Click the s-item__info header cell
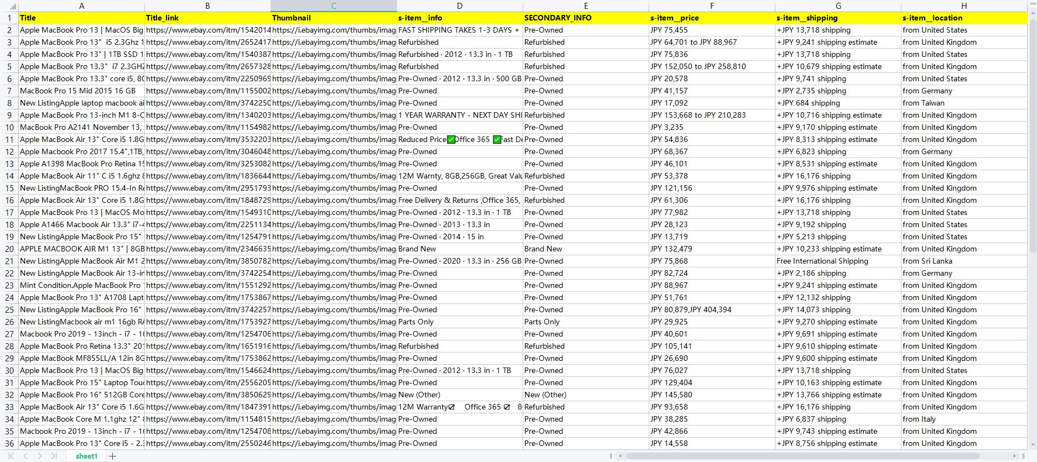The height and width of the screenshot is (462, 1037). coord(460,18)
